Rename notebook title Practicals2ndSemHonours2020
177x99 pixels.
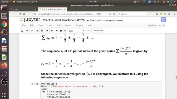[x=64, y=20]
